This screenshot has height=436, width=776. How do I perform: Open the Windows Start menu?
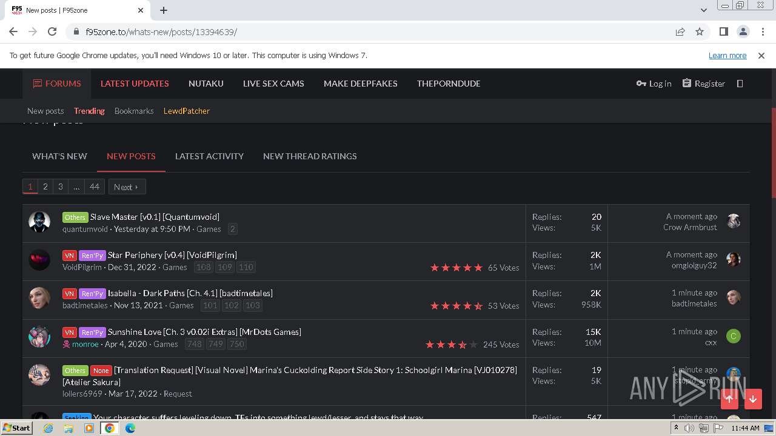click(x=16, y=428)
